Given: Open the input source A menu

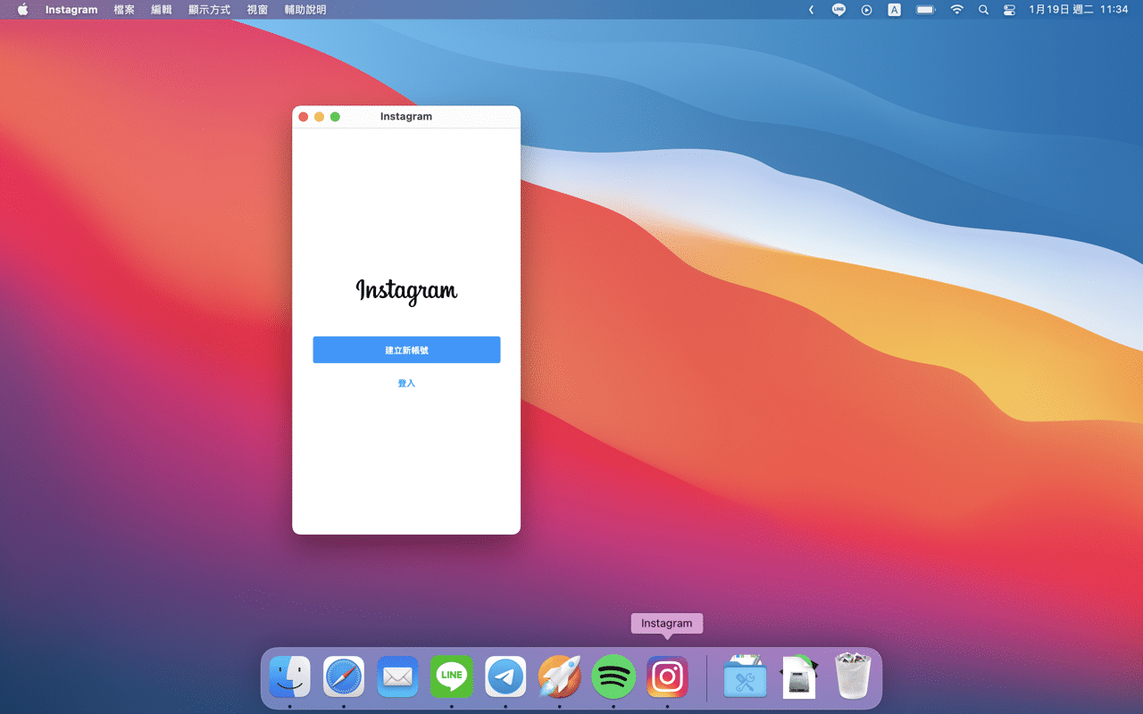Looking at the screenshot, I should click(x=894, y=10).
